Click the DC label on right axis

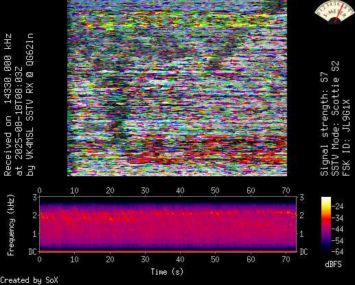304,252
